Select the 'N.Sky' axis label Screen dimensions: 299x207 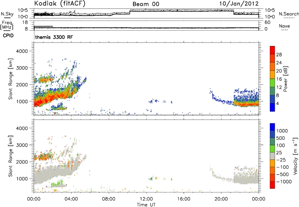click(x=7, y=14)
